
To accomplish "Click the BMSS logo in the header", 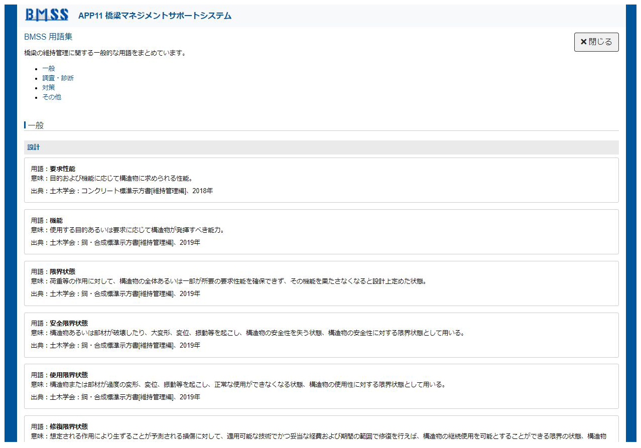I will click(x=47, y=15).
